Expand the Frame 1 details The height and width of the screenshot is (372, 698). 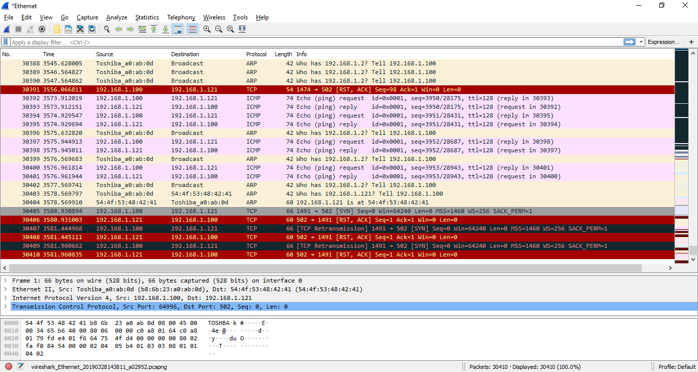click(x=5, y=281)
